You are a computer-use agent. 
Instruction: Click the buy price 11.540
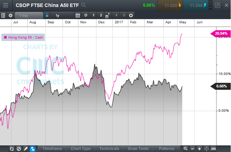click(196, 5)
